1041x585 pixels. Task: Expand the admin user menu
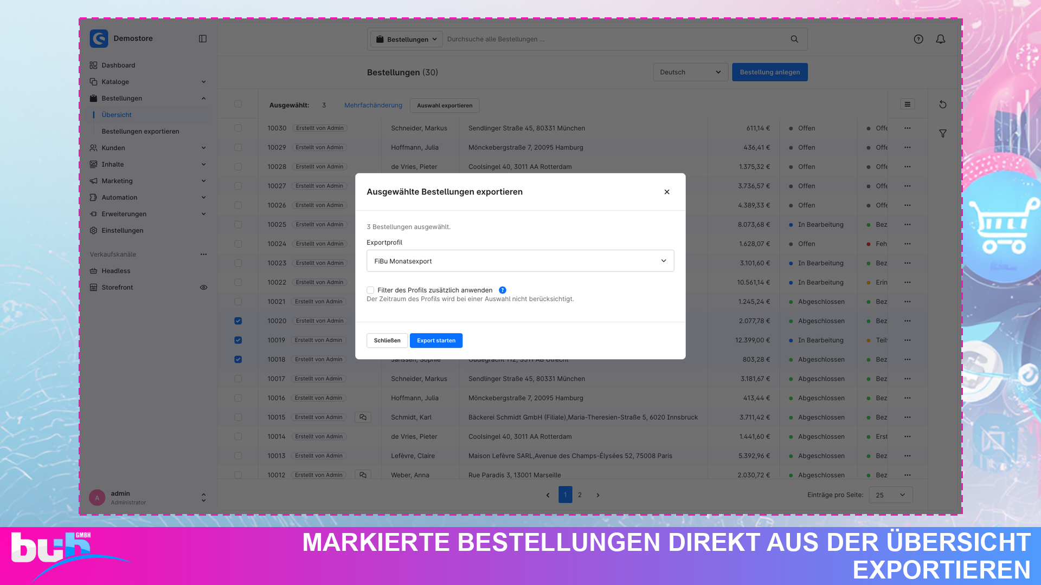tap(147, 497)
